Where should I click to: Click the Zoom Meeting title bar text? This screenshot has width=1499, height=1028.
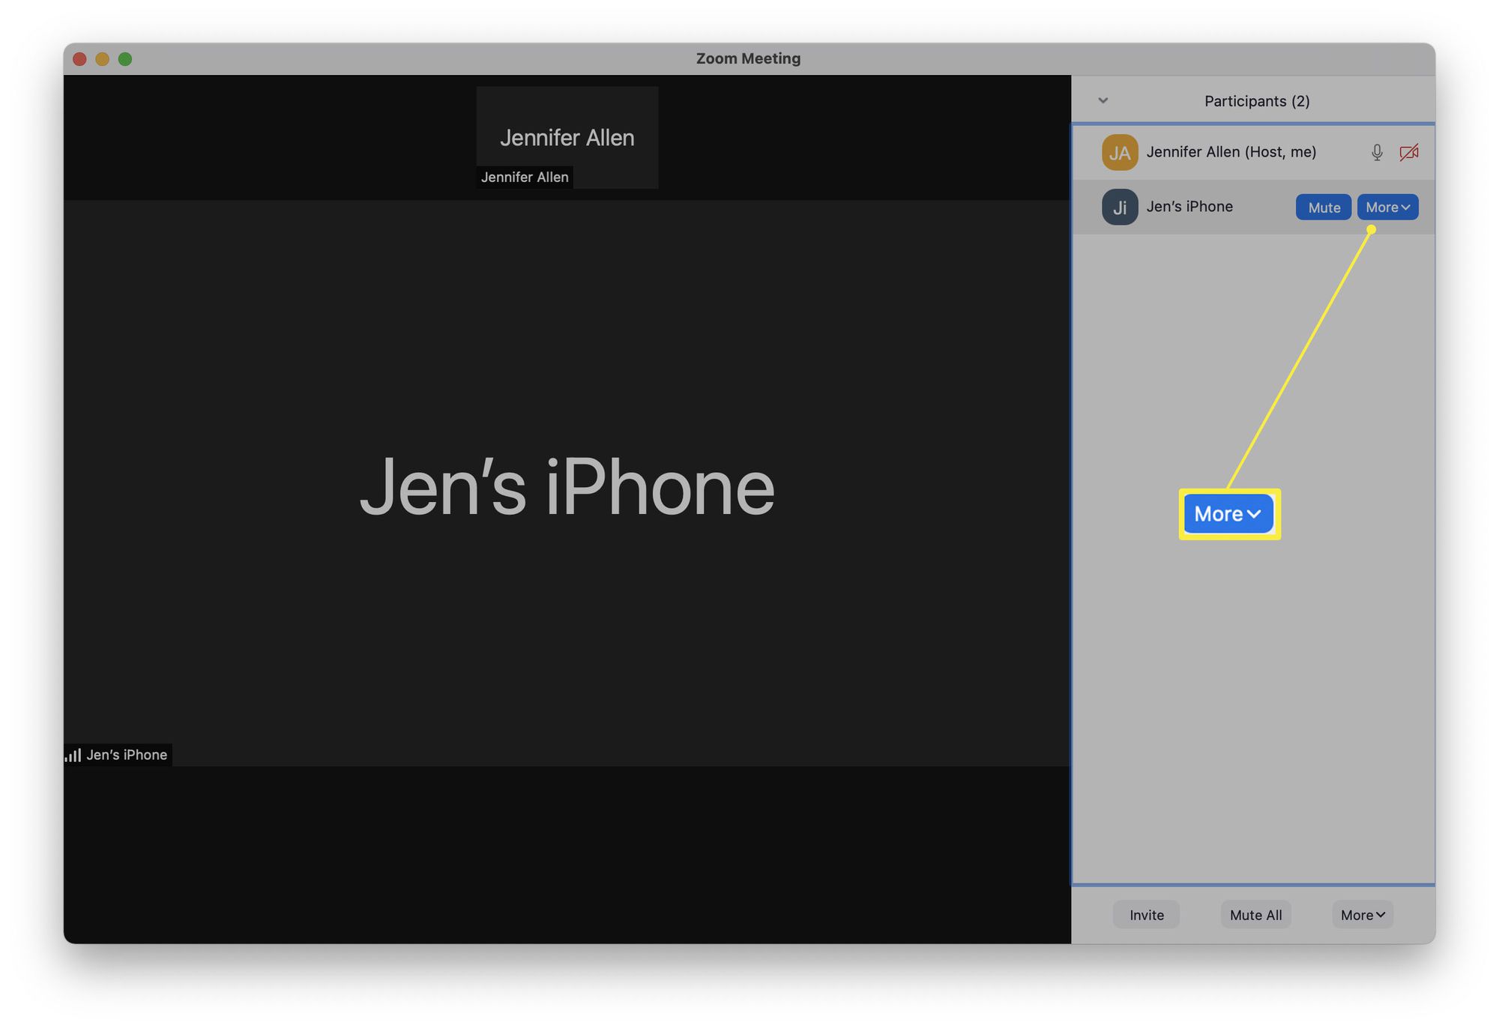pyautogui.click(x=748, y=58)
